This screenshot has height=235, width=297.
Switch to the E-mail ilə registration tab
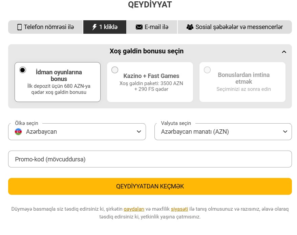(x=152, y=27)
